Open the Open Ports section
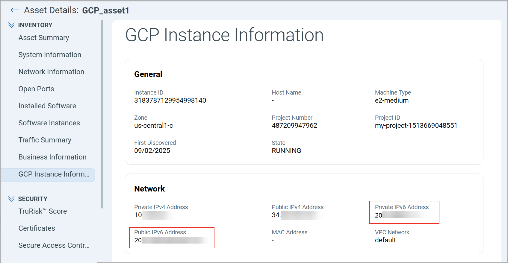 click(x=36, y=89)
